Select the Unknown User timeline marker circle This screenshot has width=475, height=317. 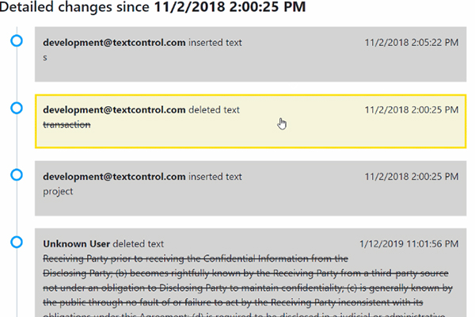[x=17, y=242]
